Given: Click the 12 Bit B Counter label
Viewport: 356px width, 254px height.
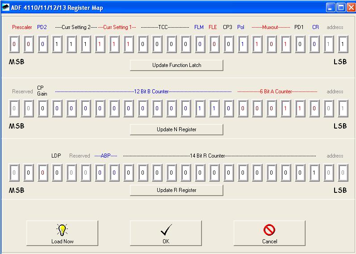Looking at the screenshot, I should click(x=151, y=92).
